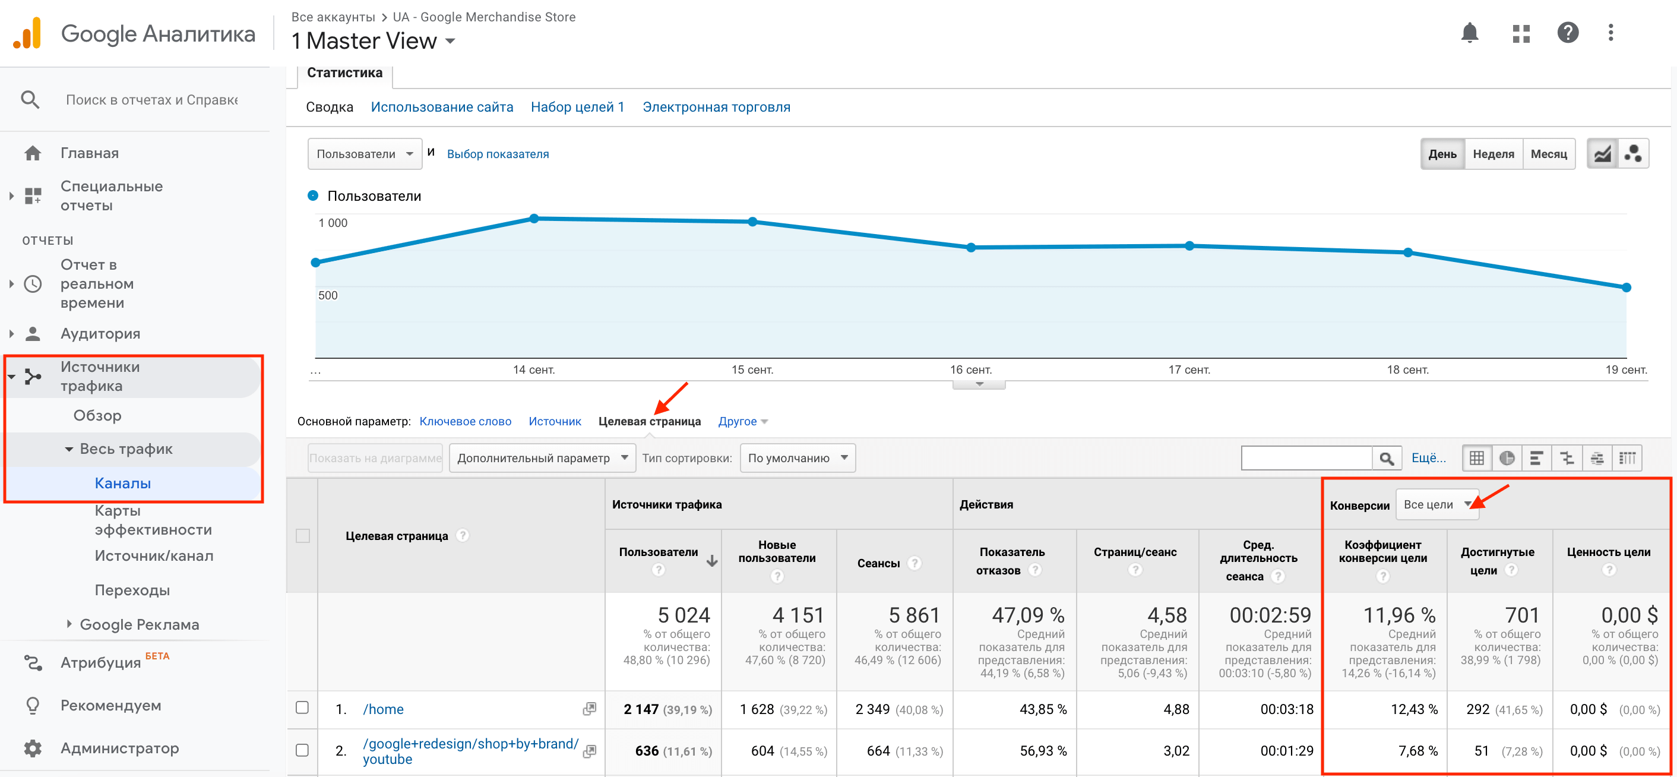The width and height of the screenshot is (1677, 777).
Task: Tick the select-all checkbox in table header
Action: click(x=303, y=536)
